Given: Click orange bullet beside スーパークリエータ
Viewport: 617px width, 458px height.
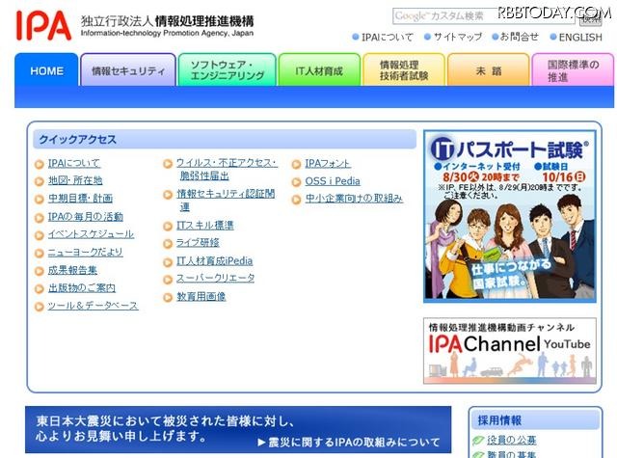Looking at the screenshot, I should click(168, 280).
